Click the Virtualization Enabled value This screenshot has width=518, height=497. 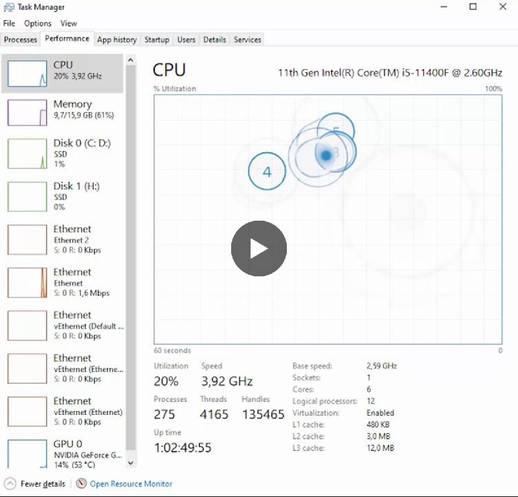coord(380,413)
